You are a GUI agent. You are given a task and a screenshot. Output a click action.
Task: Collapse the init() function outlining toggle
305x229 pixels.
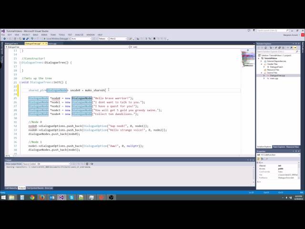pyautogui.click(x=20, y=83)
